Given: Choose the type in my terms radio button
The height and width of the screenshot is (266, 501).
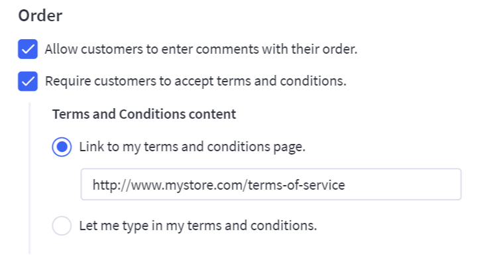Looking at the screenshot, I should [62, 226].
